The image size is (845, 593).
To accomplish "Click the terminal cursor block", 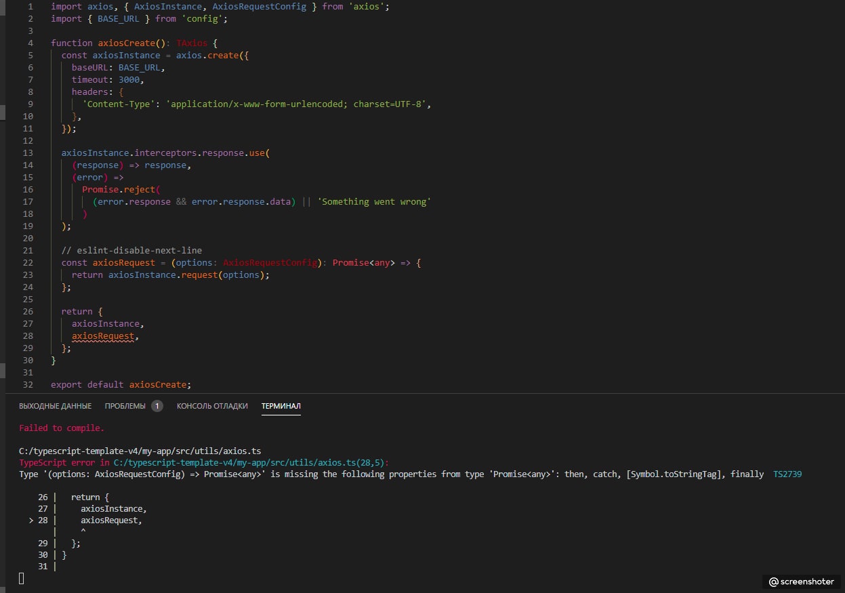I will 22,578.
